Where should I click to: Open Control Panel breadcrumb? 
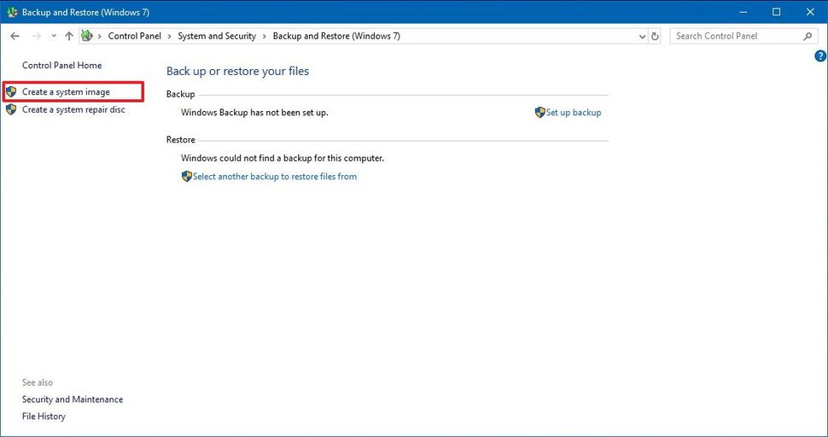click(x=135, y=36)
